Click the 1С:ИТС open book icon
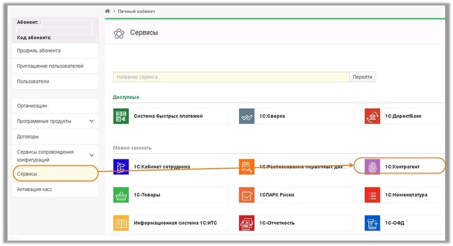This screenshot has height=246, width=453. [x=121, y=223]
